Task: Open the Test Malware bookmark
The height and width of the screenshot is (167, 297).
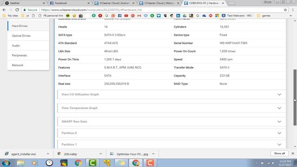Action: 237,16
